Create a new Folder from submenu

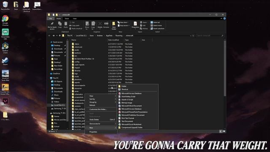138,86
